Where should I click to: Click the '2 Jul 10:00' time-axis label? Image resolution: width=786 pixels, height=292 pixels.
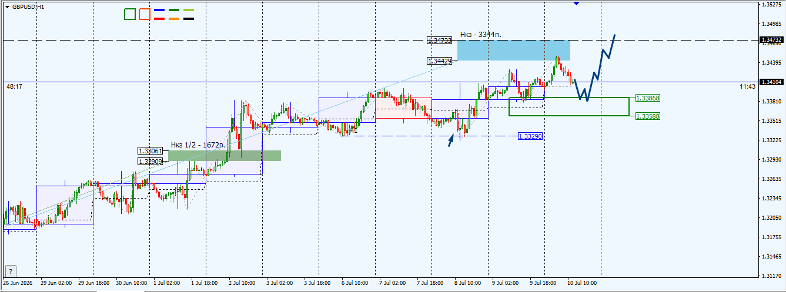coord(242,283)
